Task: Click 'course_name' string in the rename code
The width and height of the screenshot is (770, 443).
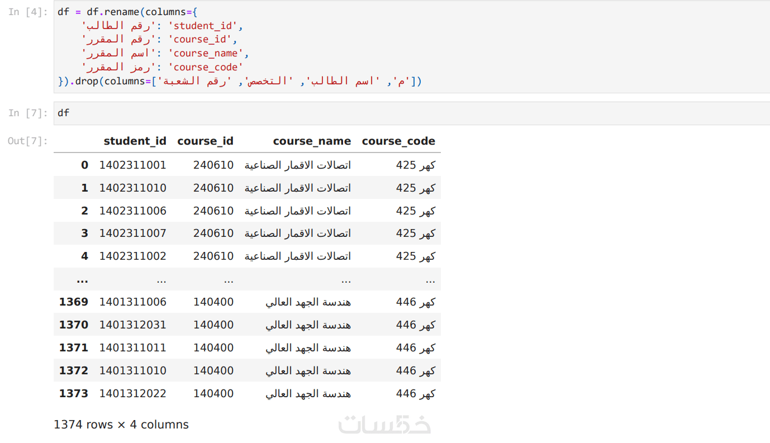Action: [206, 54]
